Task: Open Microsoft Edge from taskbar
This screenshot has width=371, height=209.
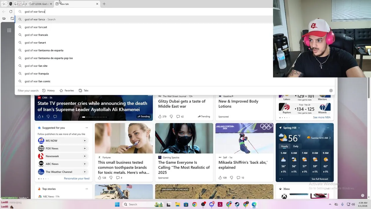Action: pyautogui.click(x=254, y=204)
